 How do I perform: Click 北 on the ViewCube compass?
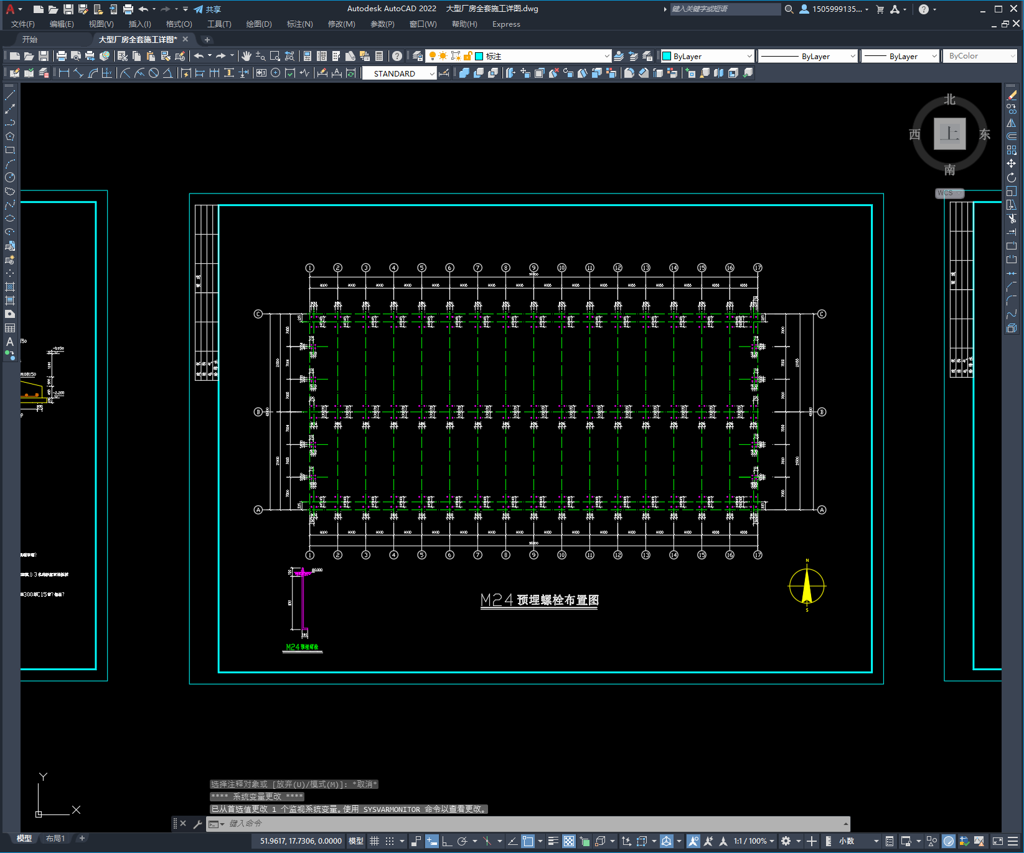[x=949, y=100]
